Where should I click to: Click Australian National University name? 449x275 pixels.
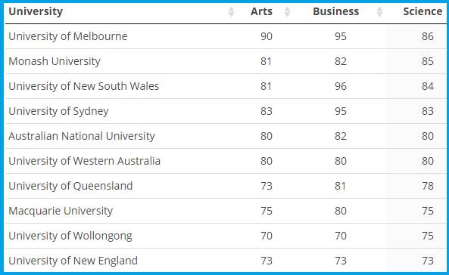[x=82, y=136]
